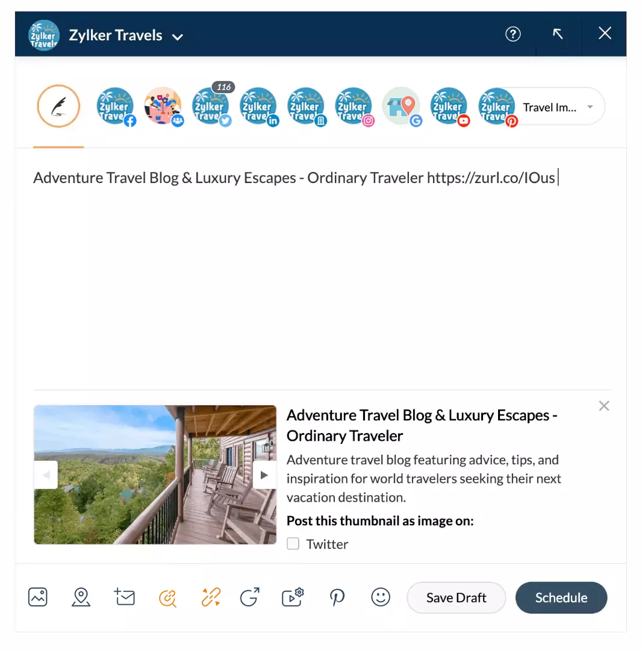Viewport: 642px width, 651px height.
Task: Click the orange link shortener icon
Action: pos(211,597)
